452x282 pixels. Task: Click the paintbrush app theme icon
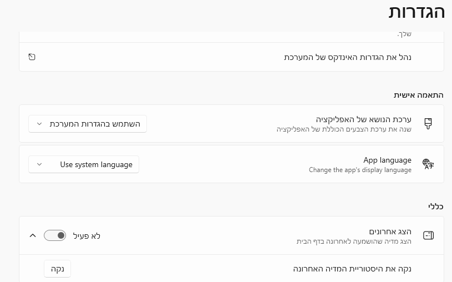428,124
